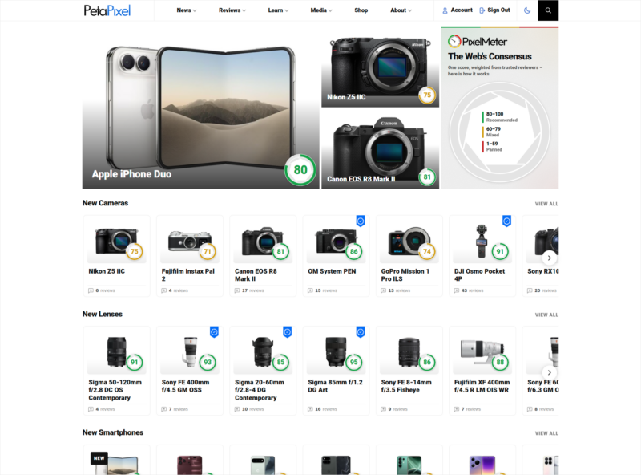Expand the News menu chevron
Image resolution: width=641 pixels, height=475 pixels.
tap(195, 10)
